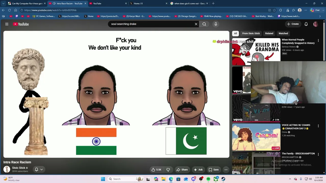
Task: Share the video with the Share button
Action: (182, 170)
